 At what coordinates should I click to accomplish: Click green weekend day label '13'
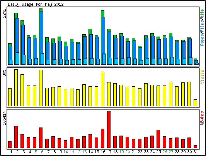point(84,152)
